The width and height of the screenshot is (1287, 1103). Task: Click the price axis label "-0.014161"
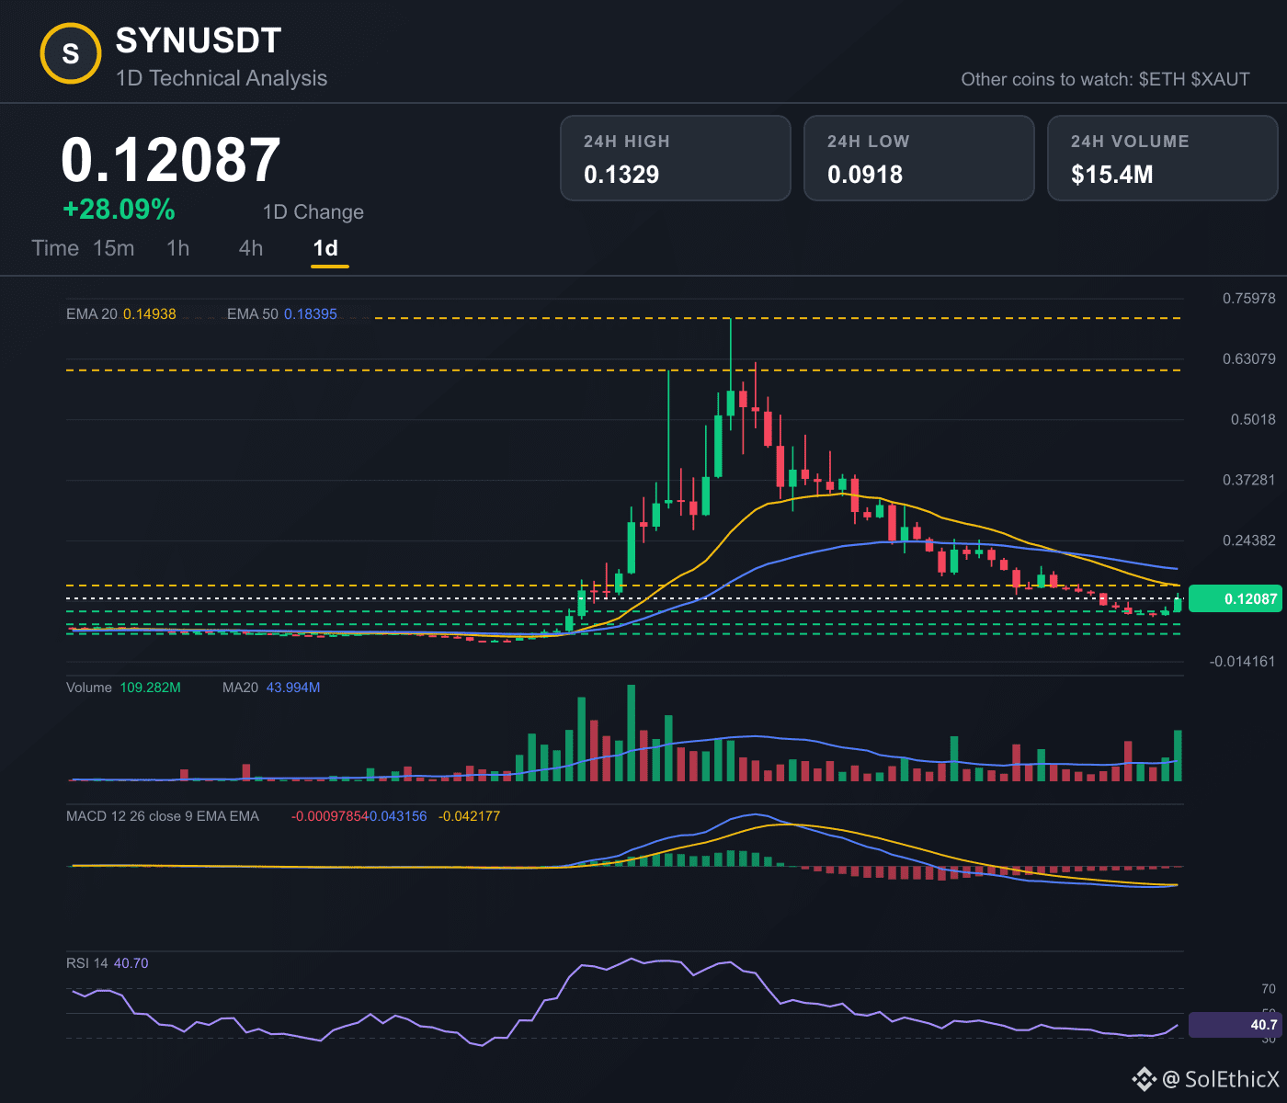pyautogui.click(x=1243, y=662)
